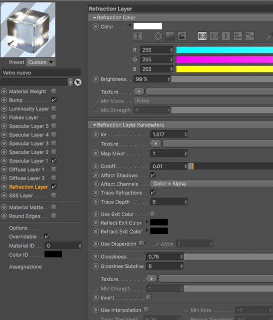Select the Diffuse Layer 2 channel
Viewport: 273px width, 320px height.
(x=27, y=178)
